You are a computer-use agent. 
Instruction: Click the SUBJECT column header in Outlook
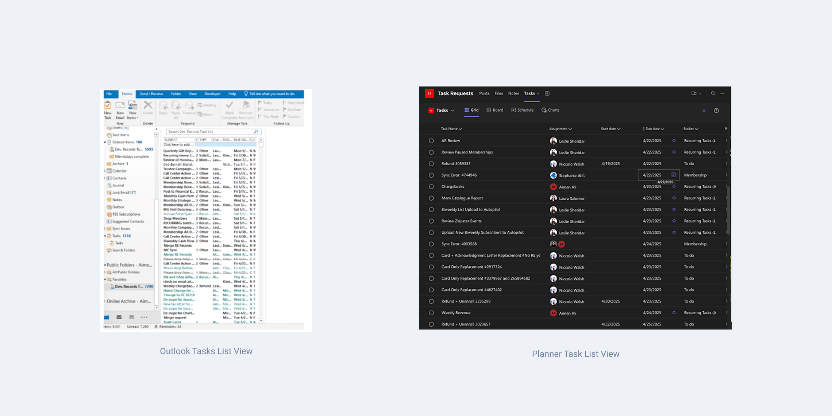pyautogui.click(x=170, y=140)
